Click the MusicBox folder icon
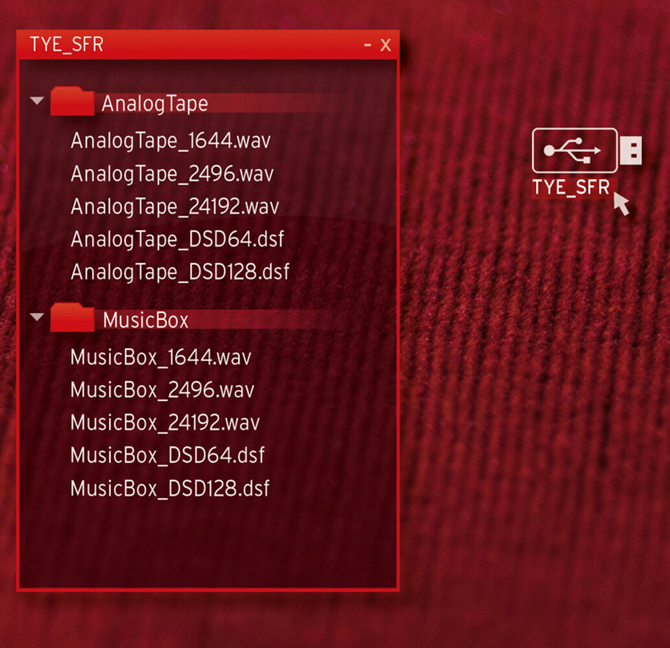The width and height of the screenshot is (670, 648). 72,317
